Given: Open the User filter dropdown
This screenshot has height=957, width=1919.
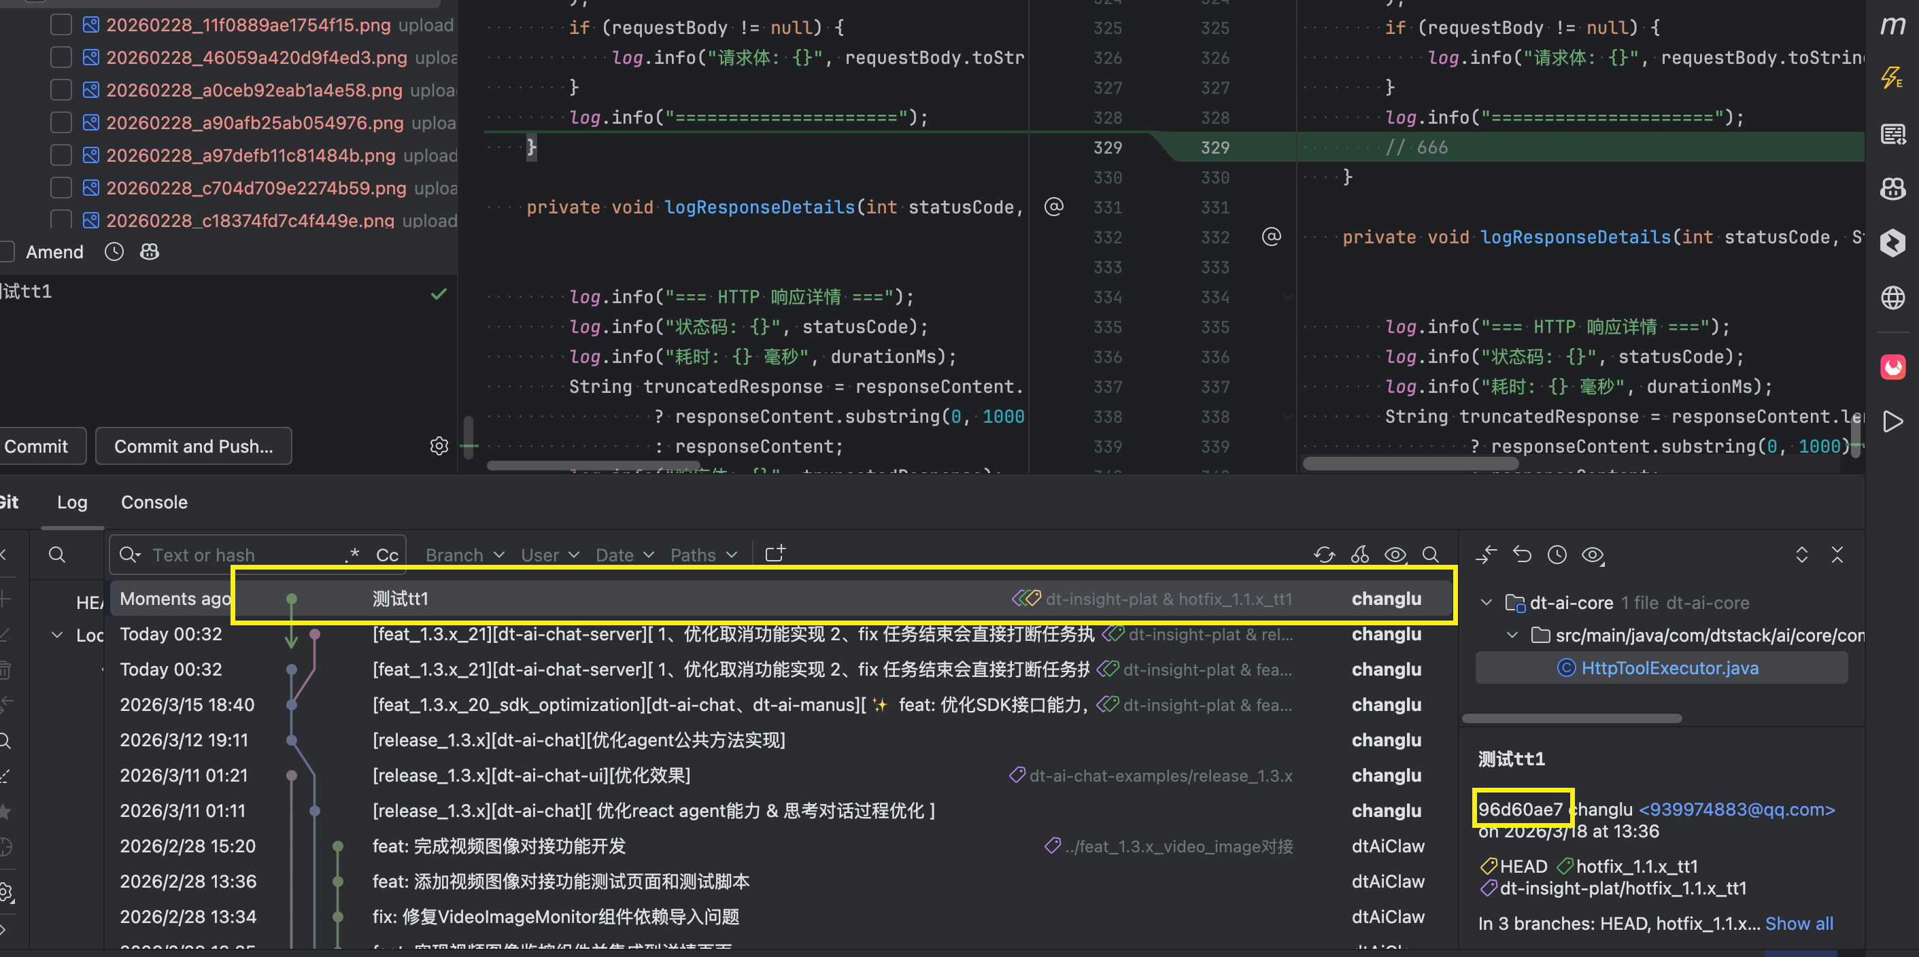Looking at the screenshot, I should [x=549, y=555].
